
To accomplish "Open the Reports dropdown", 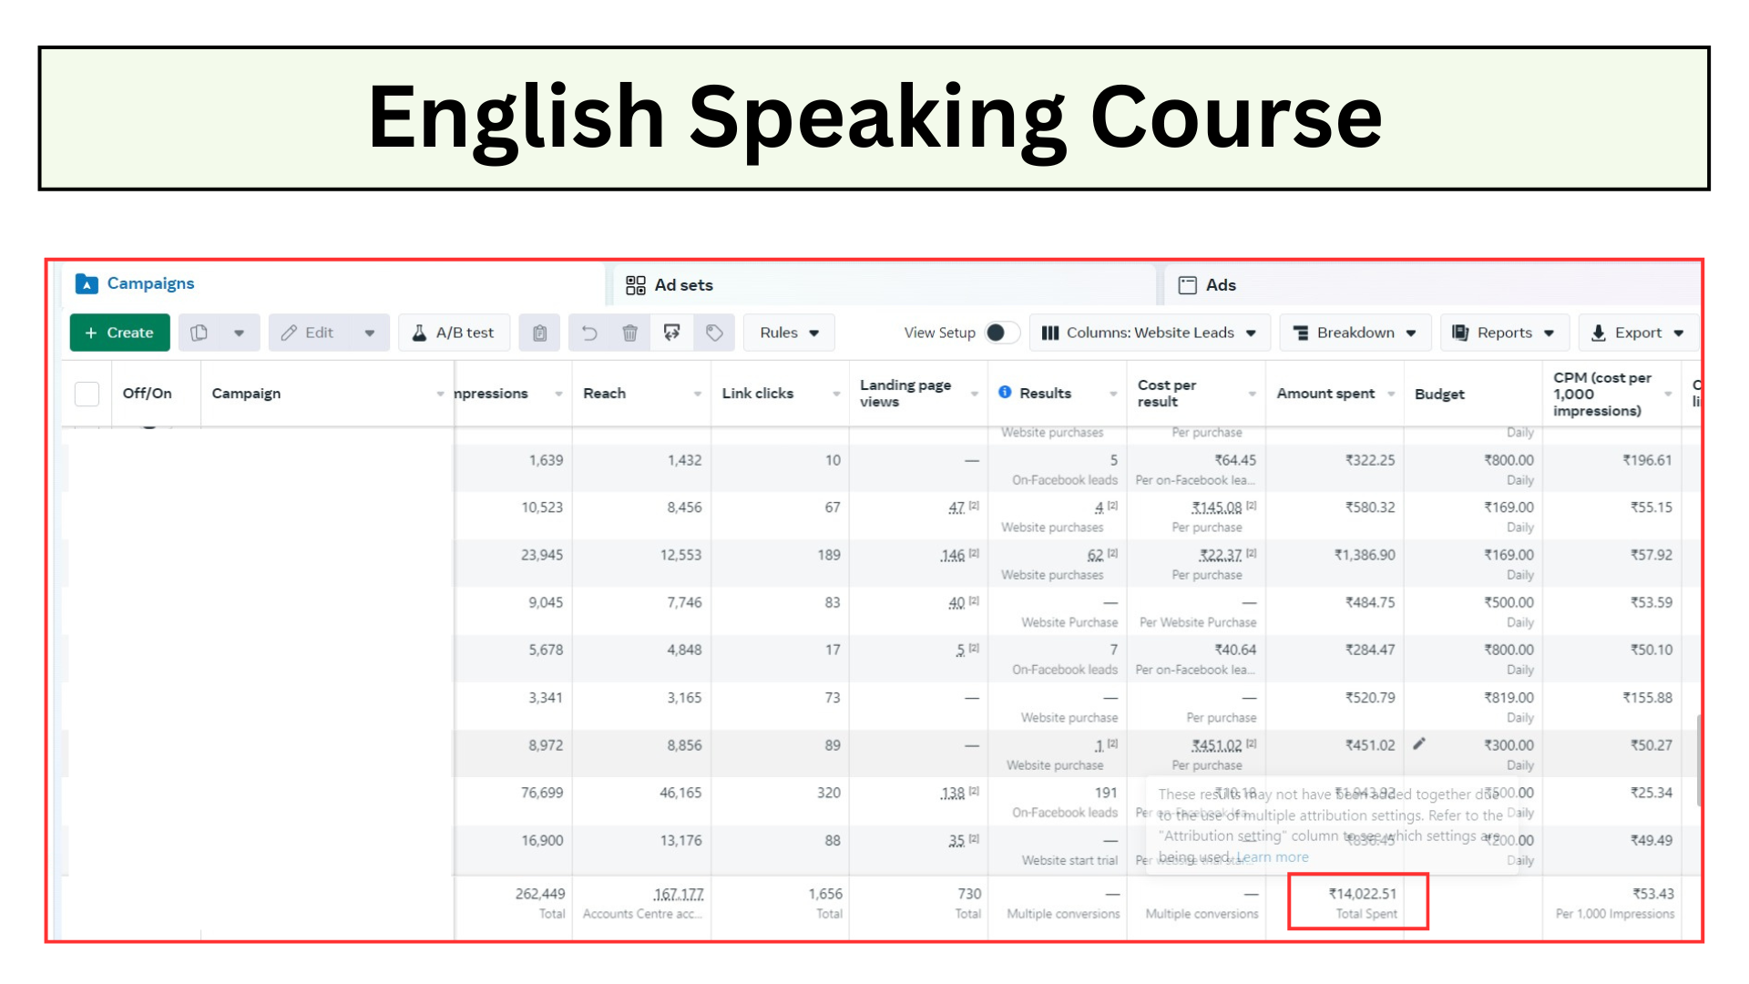I will 1503,333.
